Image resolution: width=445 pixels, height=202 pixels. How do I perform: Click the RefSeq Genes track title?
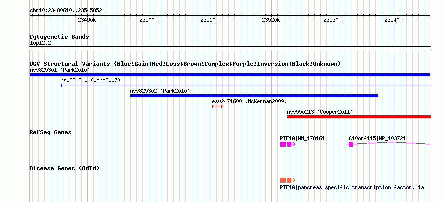point(51,132)
